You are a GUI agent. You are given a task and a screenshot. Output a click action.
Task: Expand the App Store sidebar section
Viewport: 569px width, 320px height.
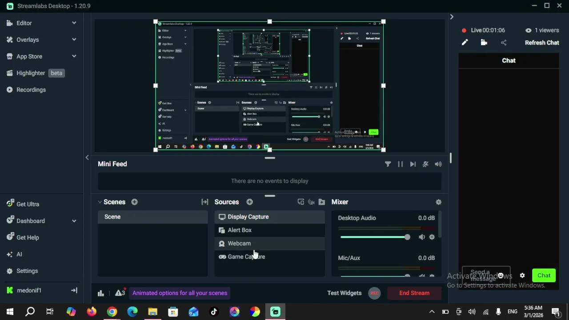(74, 56)
